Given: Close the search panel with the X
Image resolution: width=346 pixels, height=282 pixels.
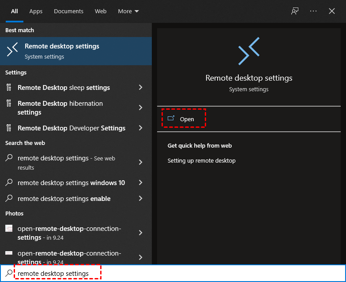Looking at the screenshot, I should point(332,11).
